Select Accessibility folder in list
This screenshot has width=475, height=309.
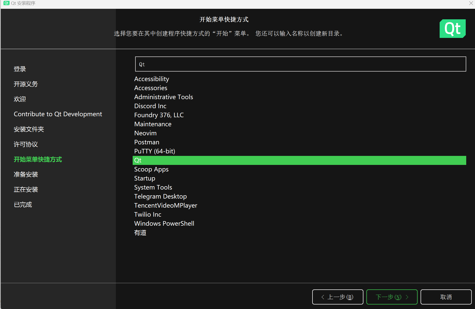(x=299, y=79)
